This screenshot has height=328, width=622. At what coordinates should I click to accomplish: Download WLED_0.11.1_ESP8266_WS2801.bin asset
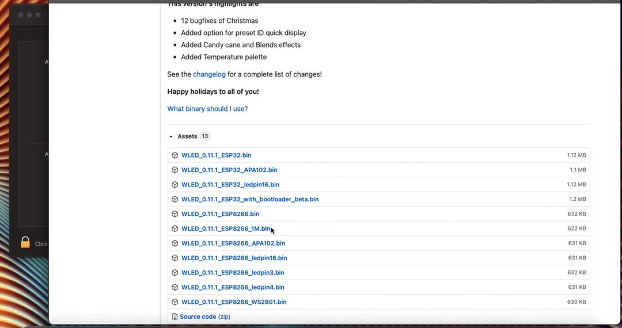point(234,302)
